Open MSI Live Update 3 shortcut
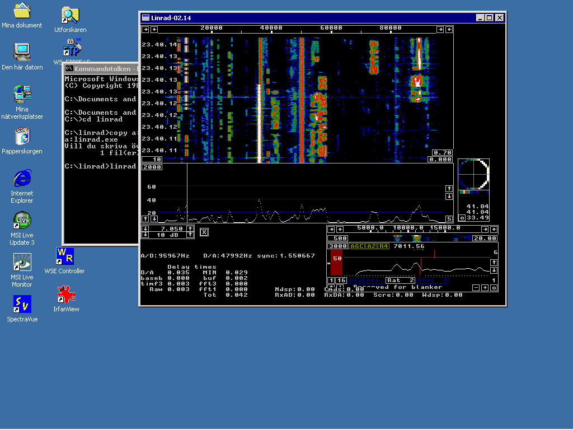Screen dimensions: 573x430 point(22,228)
